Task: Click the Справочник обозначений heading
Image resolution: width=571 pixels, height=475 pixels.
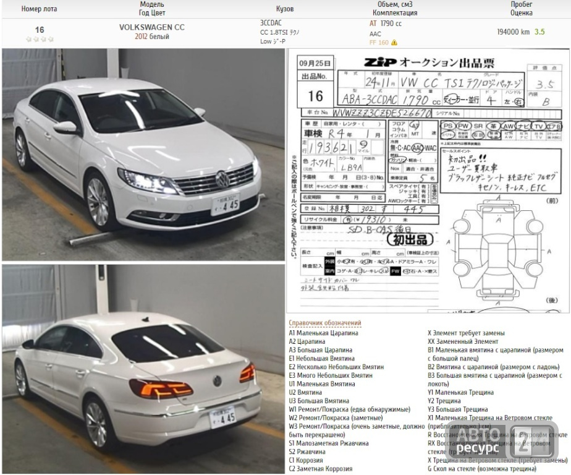Action: (325, 323)
